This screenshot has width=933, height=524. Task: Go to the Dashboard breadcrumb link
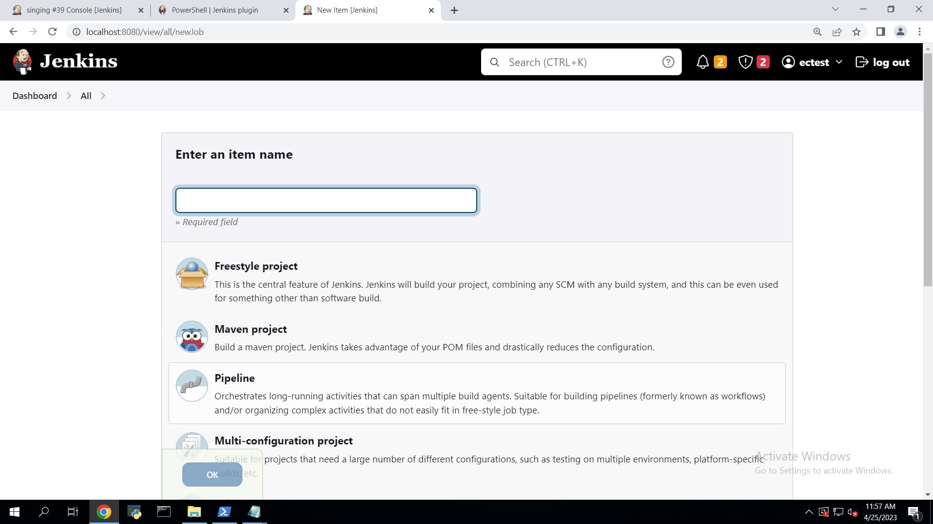point(35,96)
